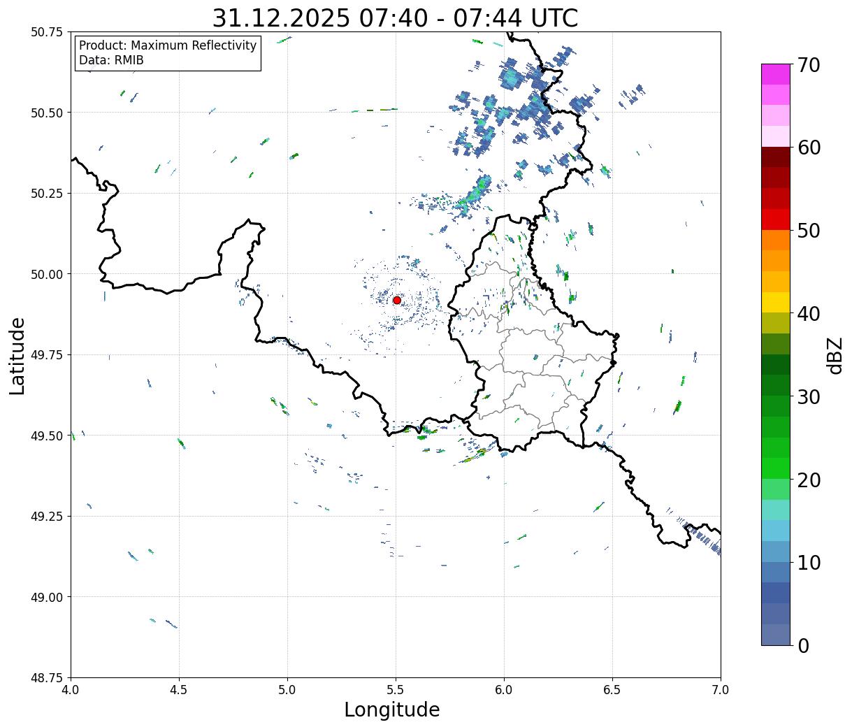
Task: Click latitude tick label 50.25
Action: coord(48,194)
